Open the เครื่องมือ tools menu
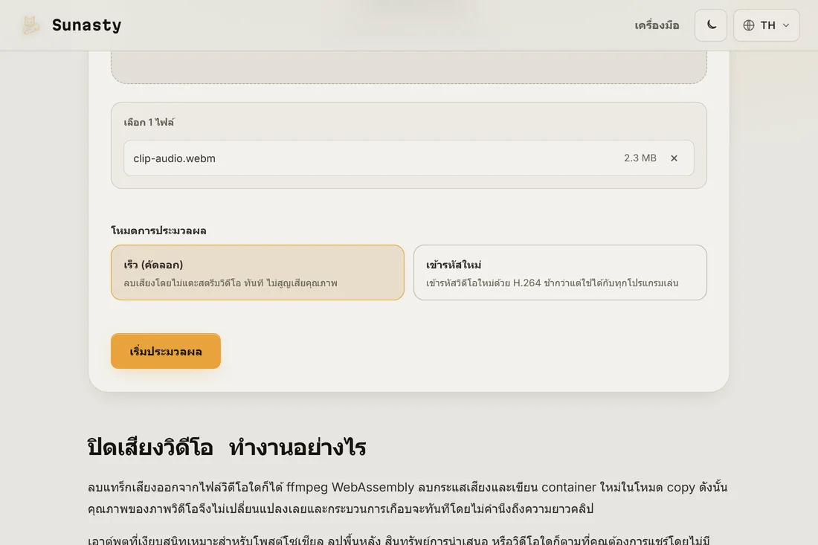 click(657, 25)
